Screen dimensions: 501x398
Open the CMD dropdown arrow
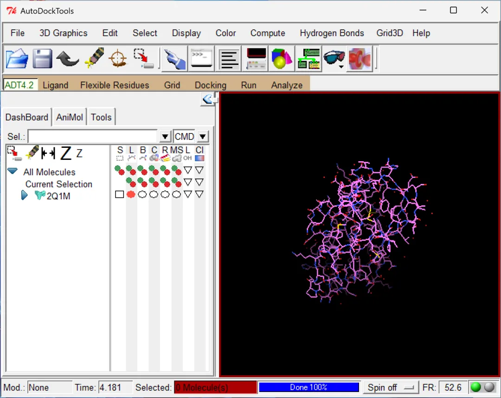203,137
